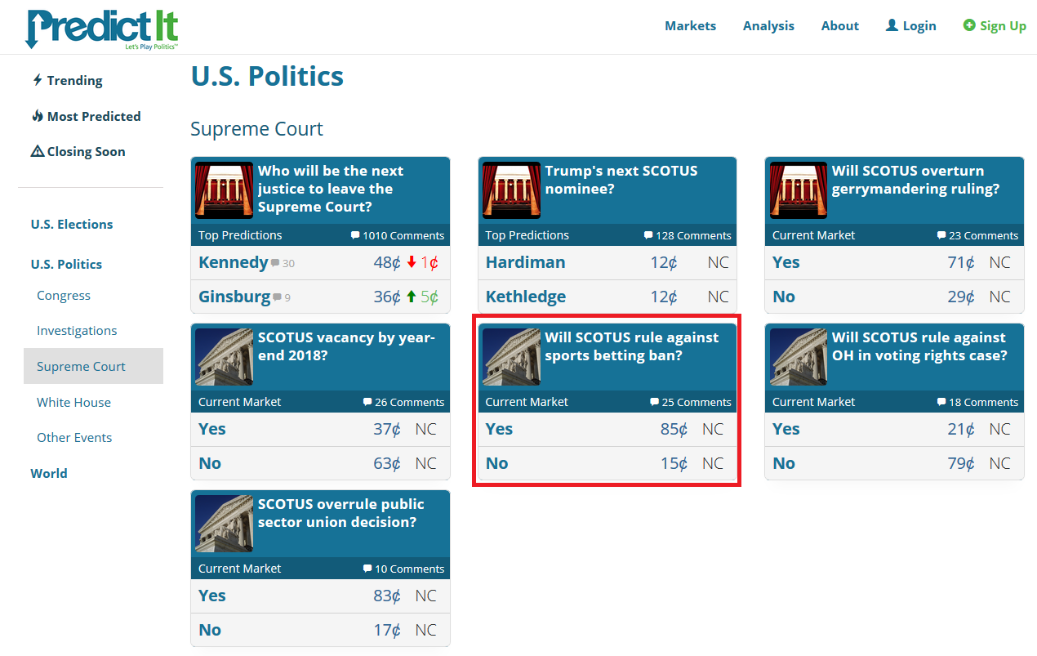
Task: Click the PredictIt logo
Action: click(101, 29)
